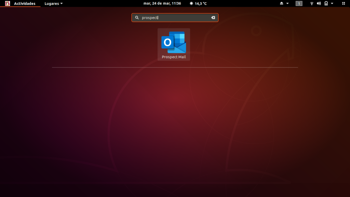The height and width of the screenshot is (197, 350).
Task: Open the Wi-Fi network icon
Action: pyautogui.click(x=312, y=3)
